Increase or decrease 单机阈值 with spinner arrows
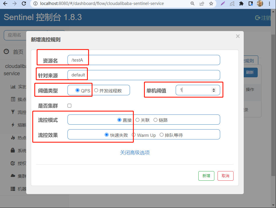The width and height of the screenshot is (276, 208). [214, 90]
